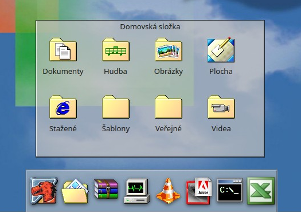This screenshot has width=301, height=212.
Task: Select the Šablony label text
Action: point(116,128)
